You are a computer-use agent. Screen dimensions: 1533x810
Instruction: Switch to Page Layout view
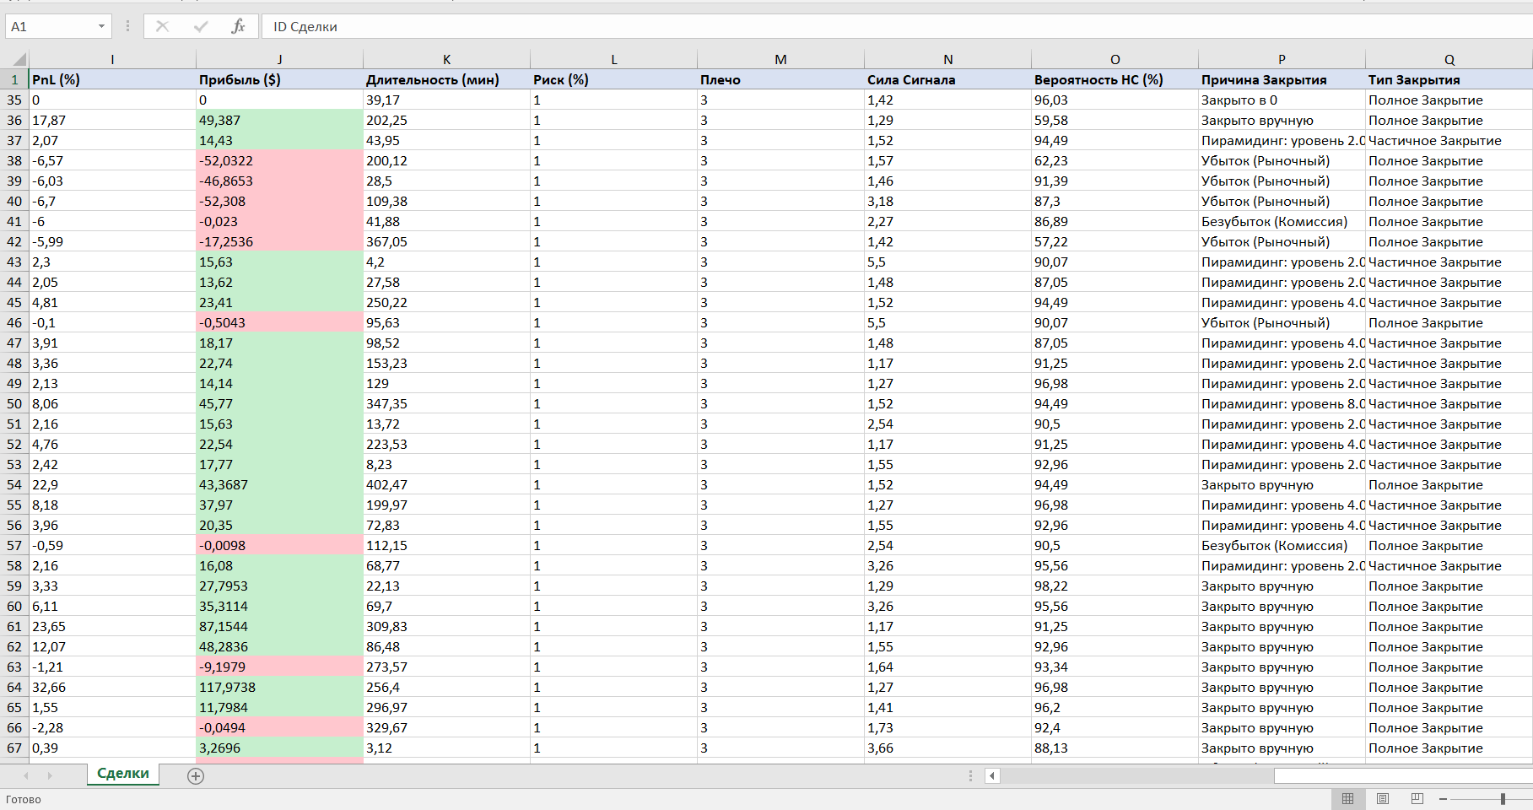click(x=1383, y=798)
